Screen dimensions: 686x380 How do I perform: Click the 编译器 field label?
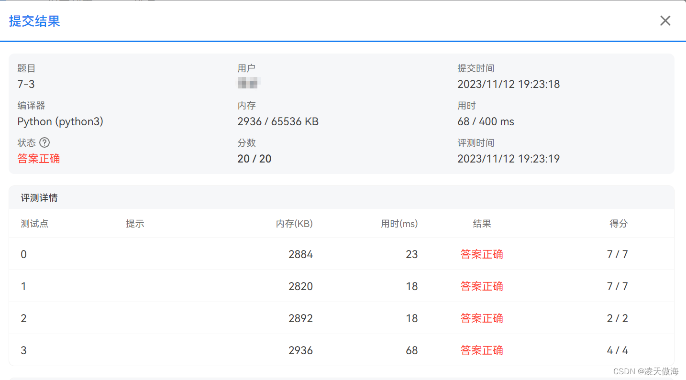coord(31,106)
